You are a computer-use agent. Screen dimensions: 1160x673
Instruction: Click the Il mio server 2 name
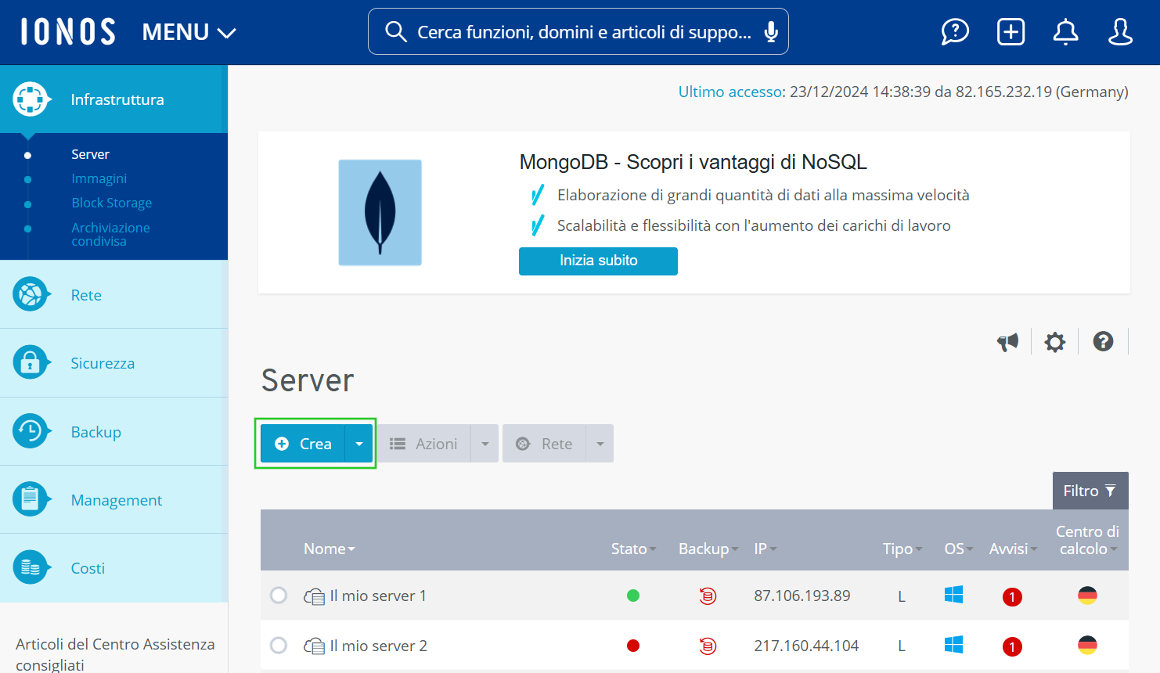(x=378, y=646)
